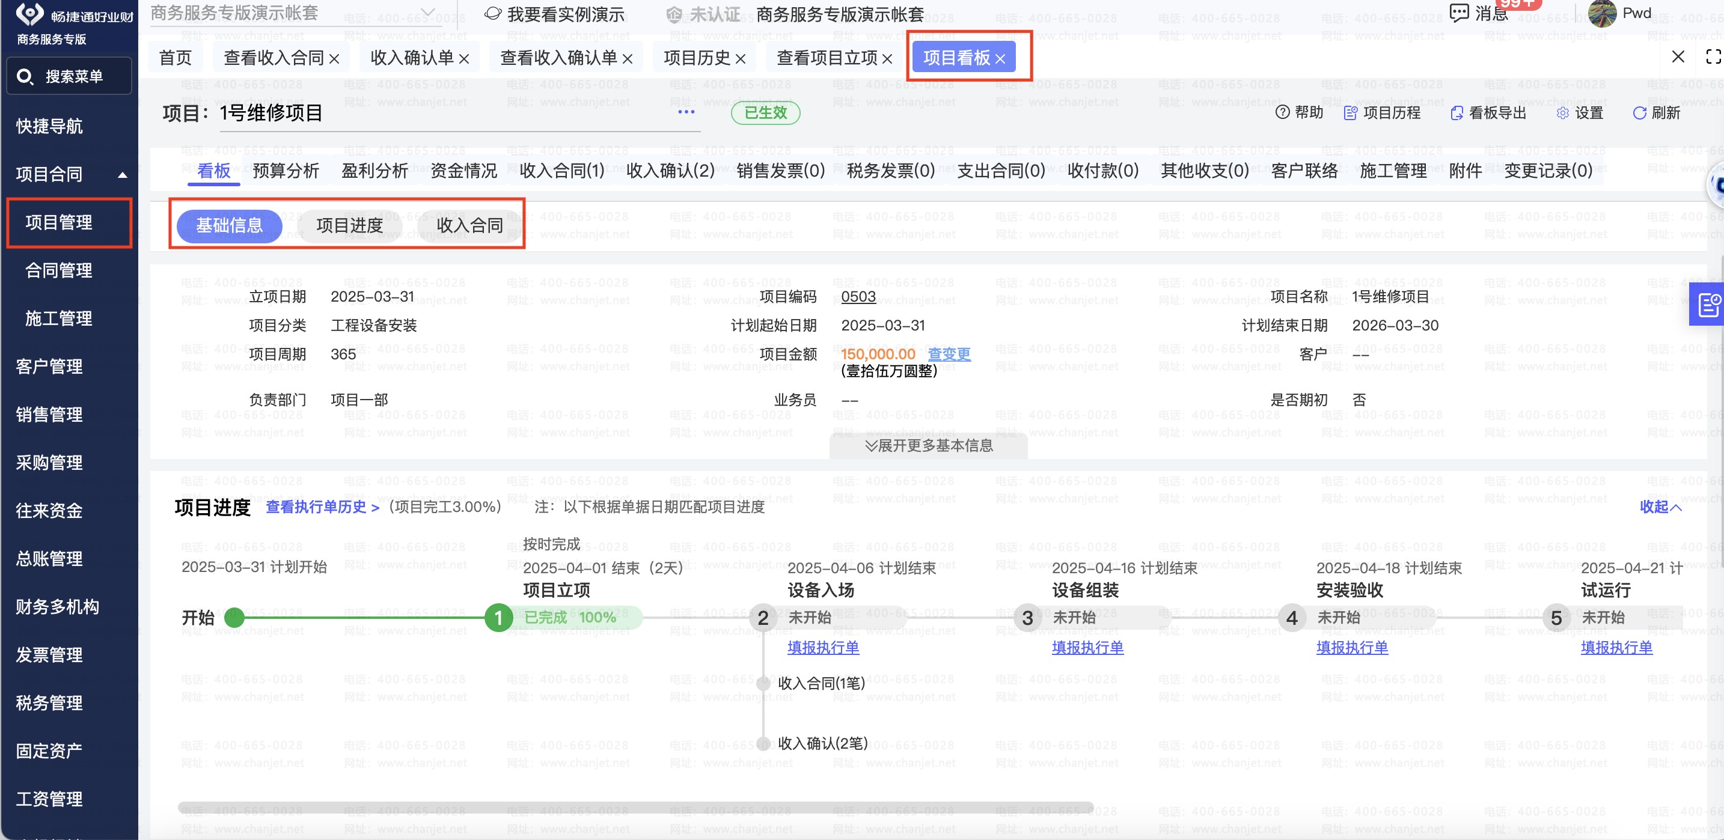Switch to 查看项目立项 page tab
Image resolution: width=1724 pixels, height=840 pixels.
pos(827,58)
